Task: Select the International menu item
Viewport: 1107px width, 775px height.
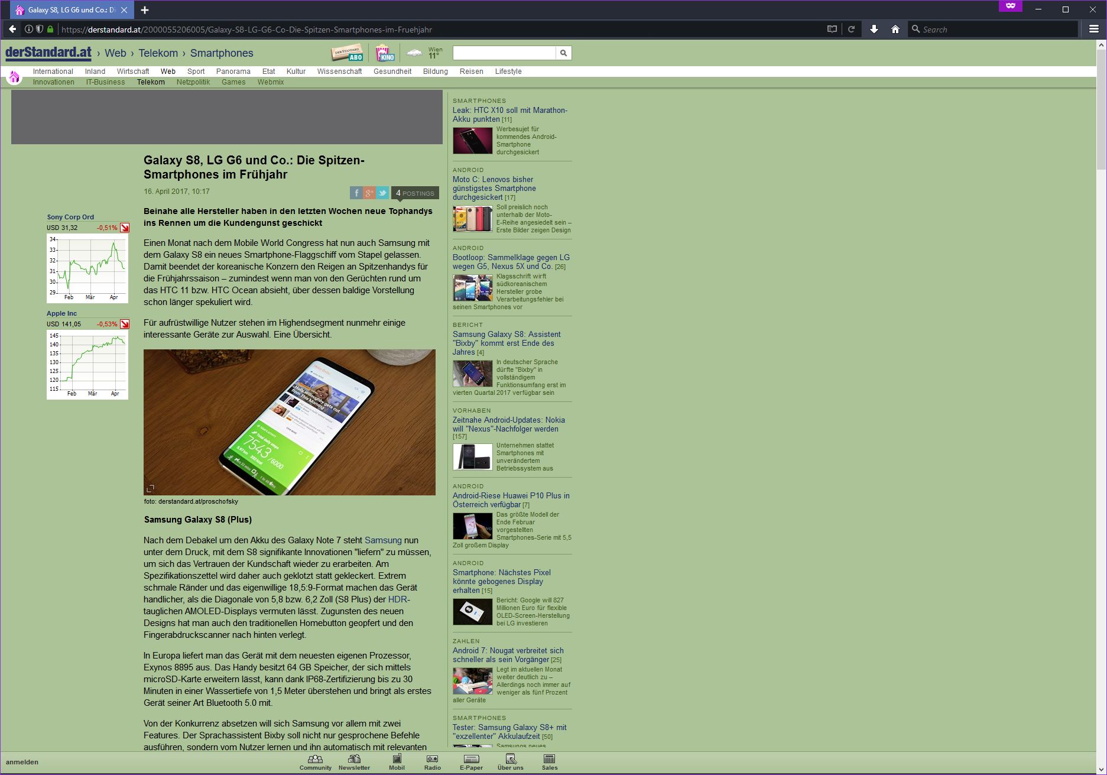Action: tap(53, 72)
